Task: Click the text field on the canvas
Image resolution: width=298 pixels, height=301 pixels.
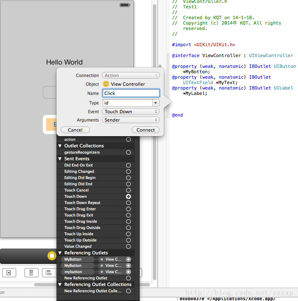Action: (49, 92)
